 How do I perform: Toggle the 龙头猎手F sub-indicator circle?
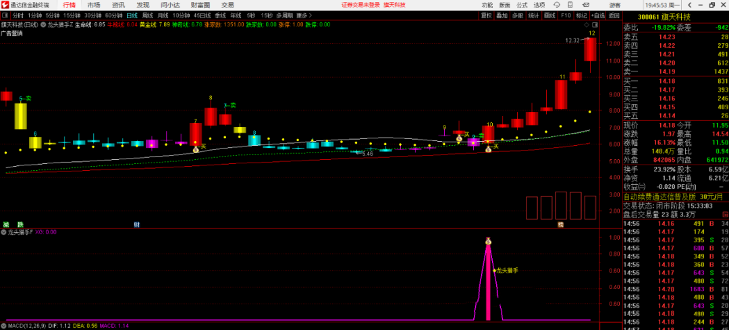(x=3, y=231)
